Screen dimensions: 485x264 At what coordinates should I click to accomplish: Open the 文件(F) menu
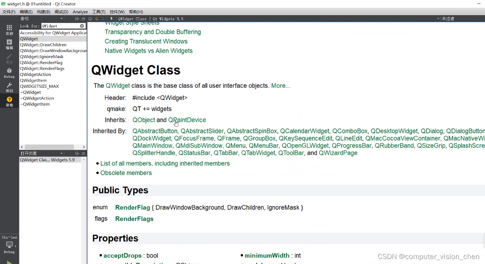point(9,12)
